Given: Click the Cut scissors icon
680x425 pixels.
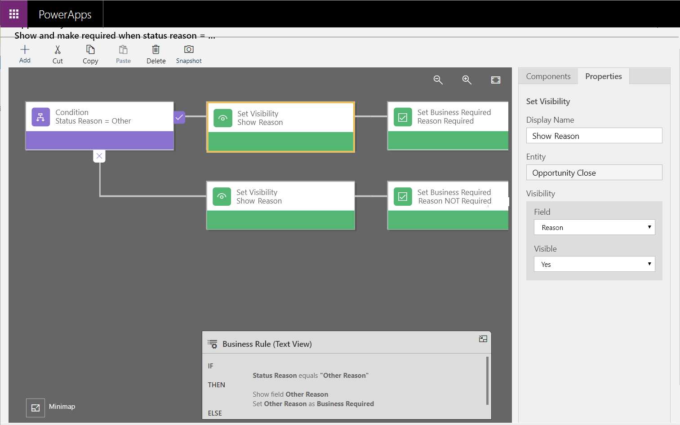Looking at the screenshot, I should click(58, 50).
